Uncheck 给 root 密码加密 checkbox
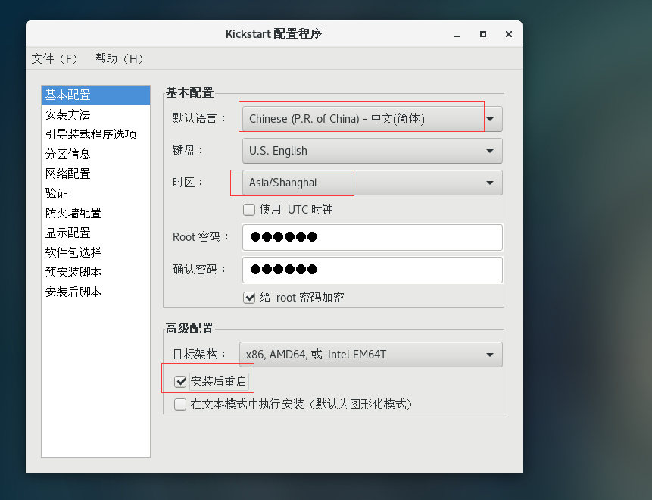Screen dimensions: 652x500 (249, 298)
